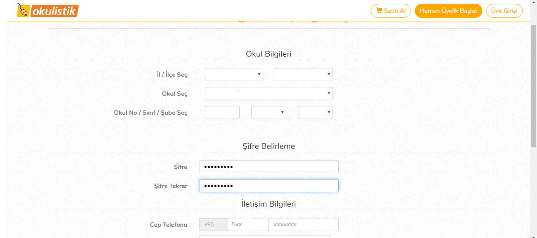This screenshot has height=238, width=537.
Task: Click the scrollbar down arrow
Action: 534,235
